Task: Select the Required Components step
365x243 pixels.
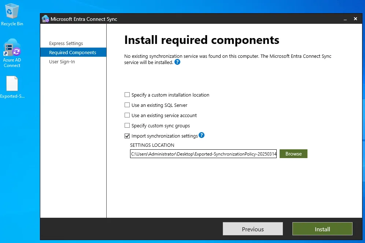Action: click(73, 52)
